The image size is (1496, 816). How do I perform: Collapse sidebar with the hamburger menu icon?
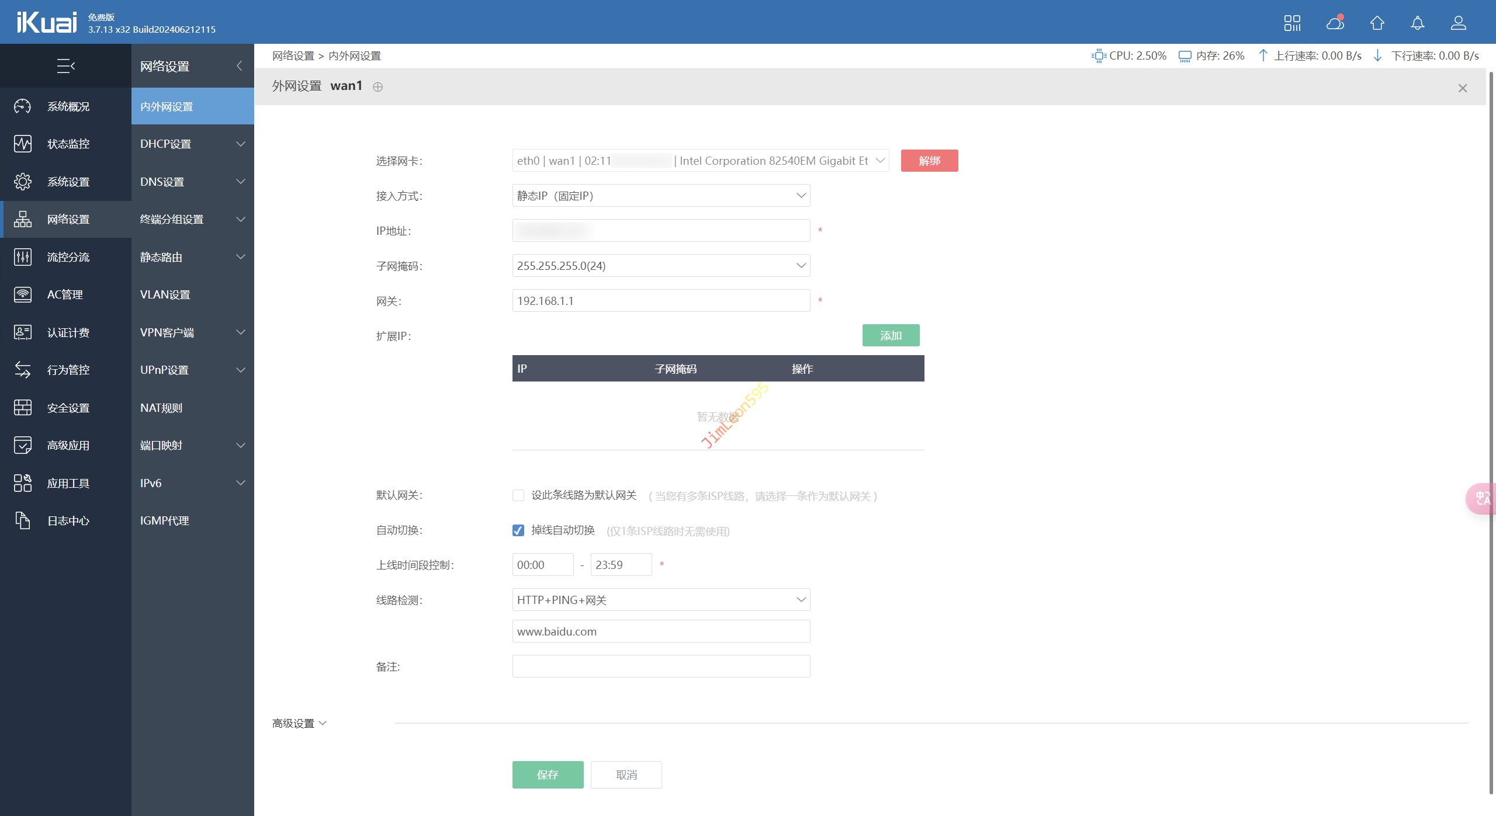click(x=65, y=66)
